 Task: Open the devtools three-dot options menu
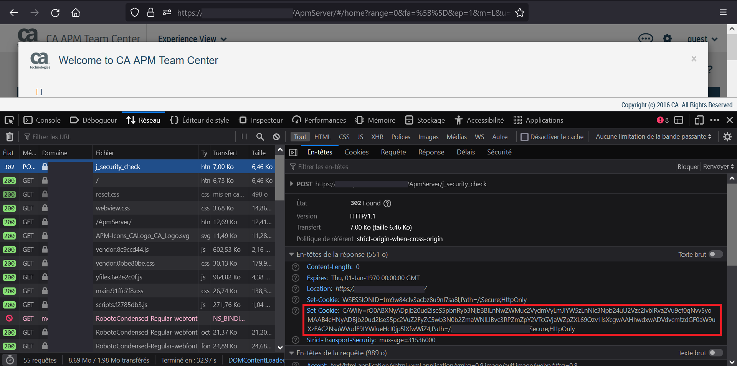(715, 120)
